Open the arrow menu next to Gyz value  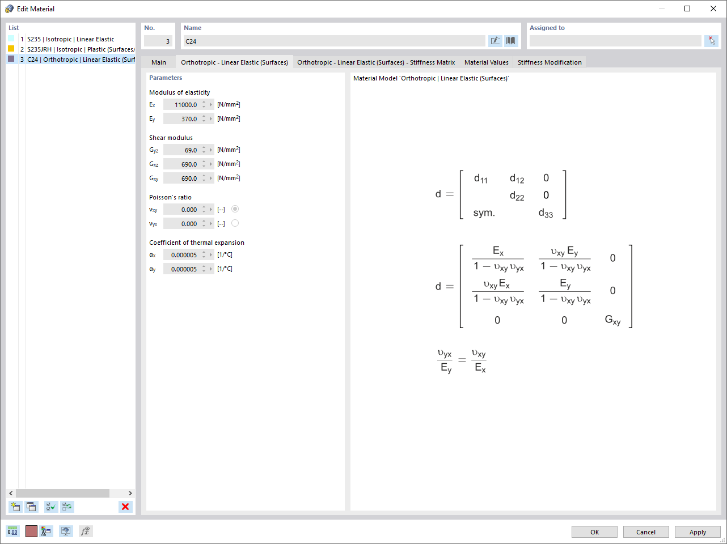[211, 150]
